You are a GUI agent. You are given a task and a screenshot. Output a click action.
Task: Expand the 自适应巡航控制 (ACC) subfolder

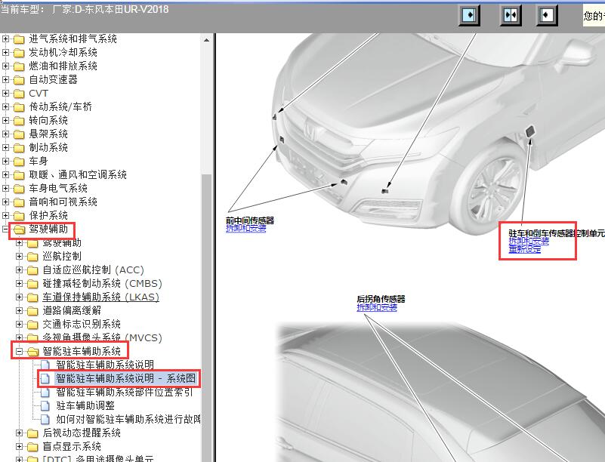[x=20, y=270]
